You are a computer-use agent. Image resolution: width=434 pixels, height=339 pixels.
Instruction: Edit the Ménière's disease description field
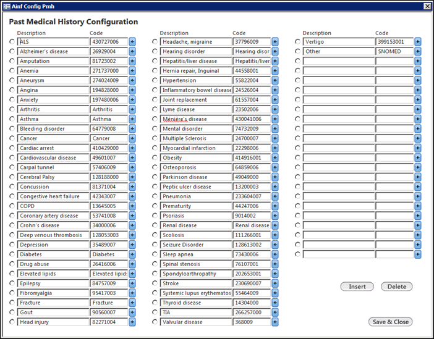click(x=196, y=119)
